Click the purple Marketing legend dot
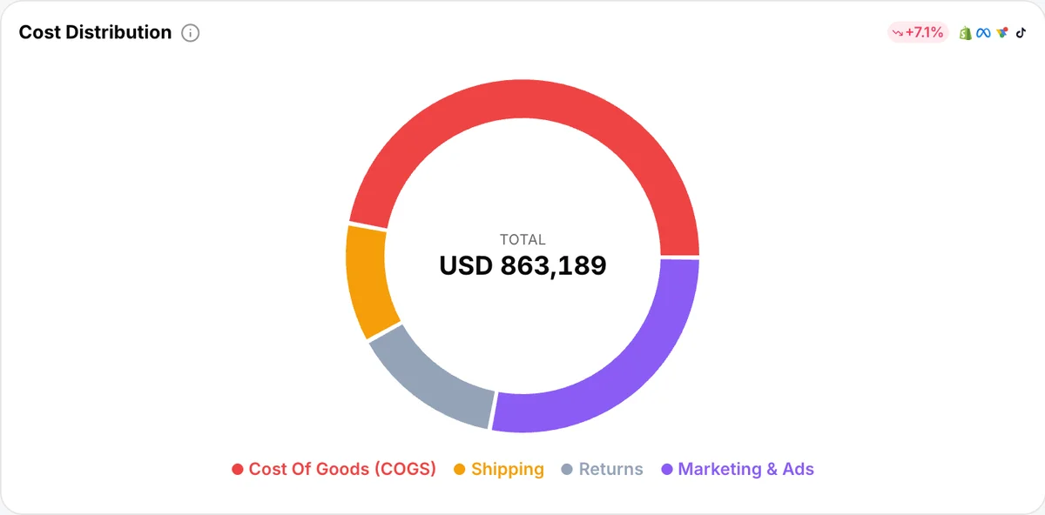Viewport: 1045px width, 515px height. click(x=667, y=470)
